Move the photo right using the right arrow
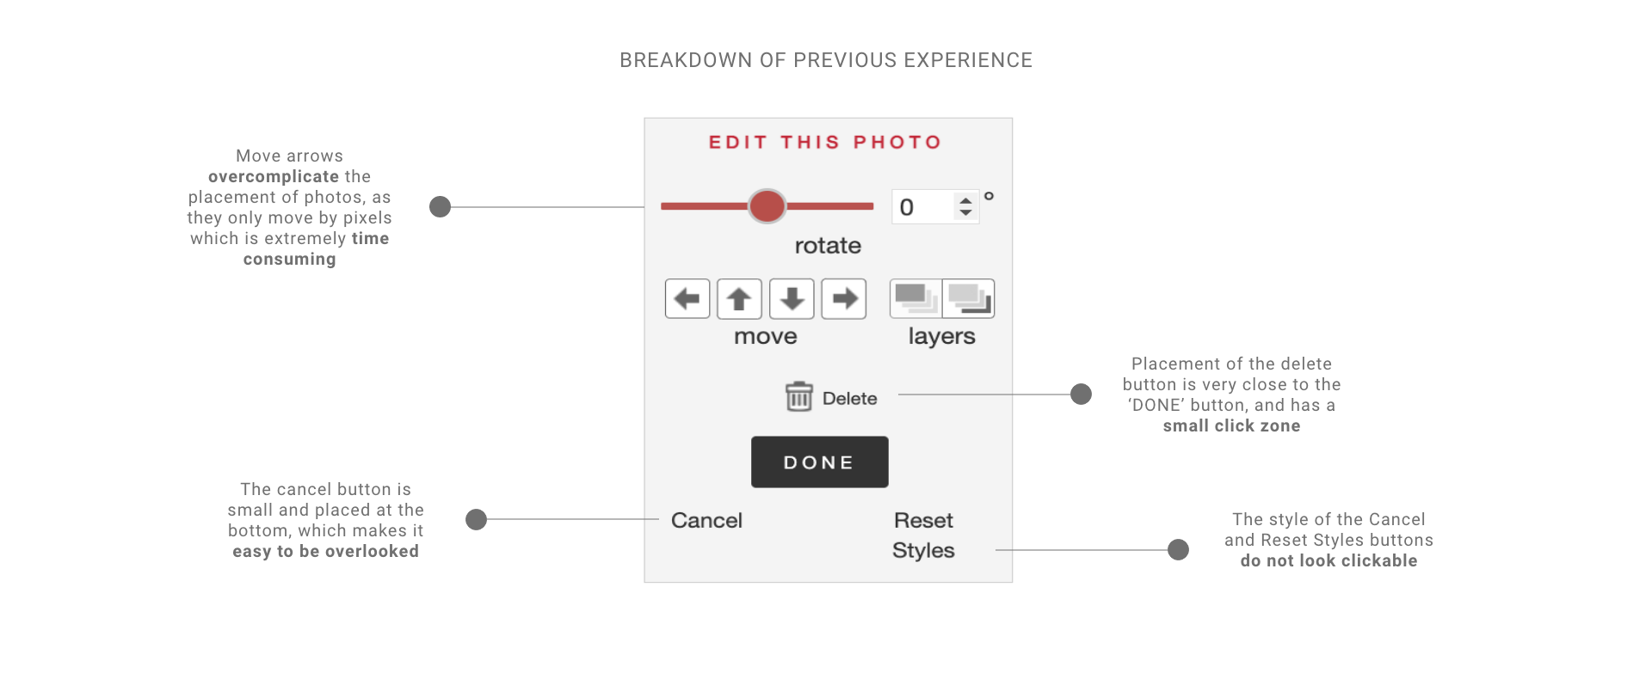This screenshot has width=1652, height=679. coord(844,299)
